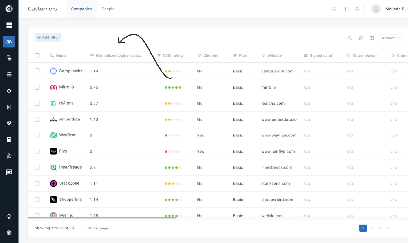Click the CSM rating column header
Image resolution: width=408 pixels, height=243 pixels.
tap(170, 55)
